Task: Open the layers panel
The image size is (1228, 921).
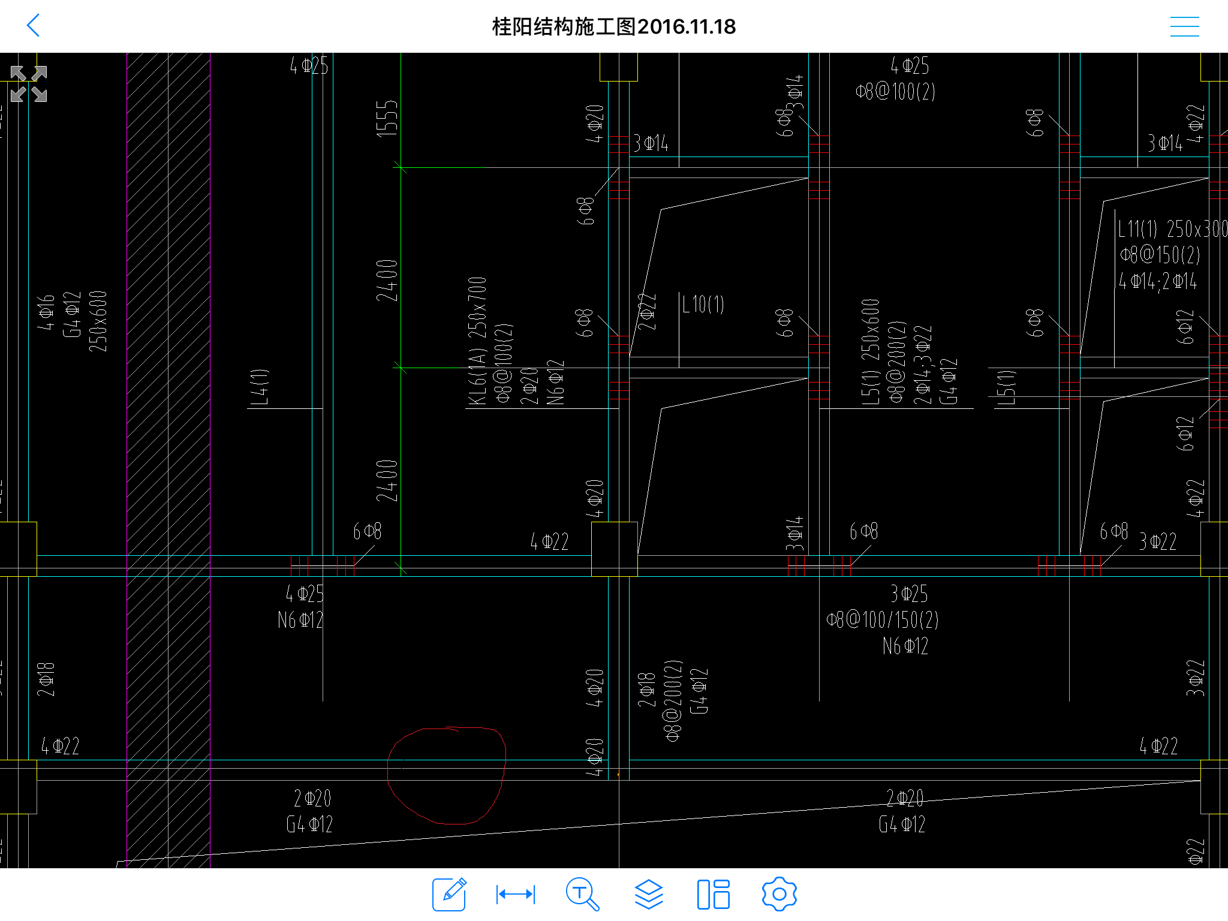Action: 649,894
